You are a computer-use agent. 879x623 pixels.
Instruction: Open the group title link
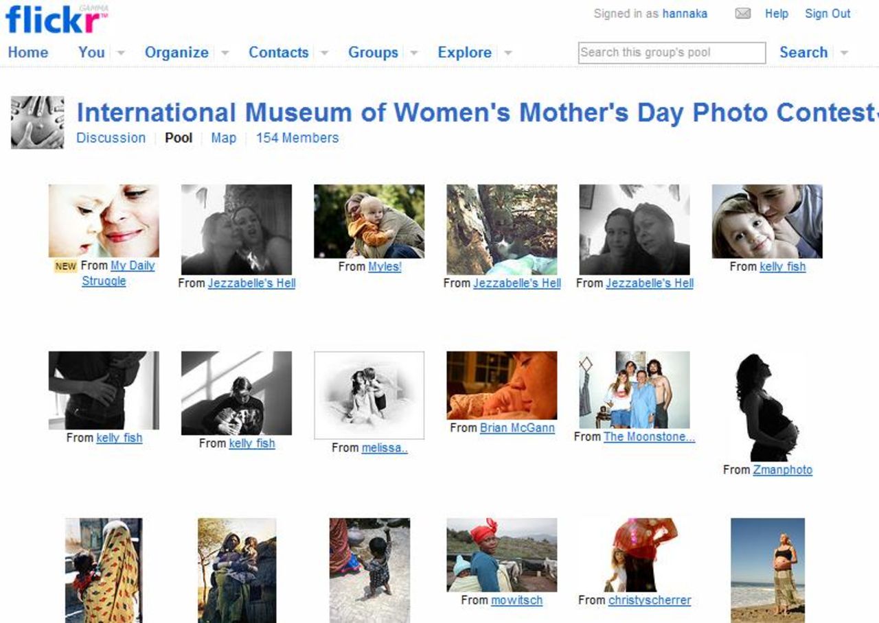[x=477, y=113]
